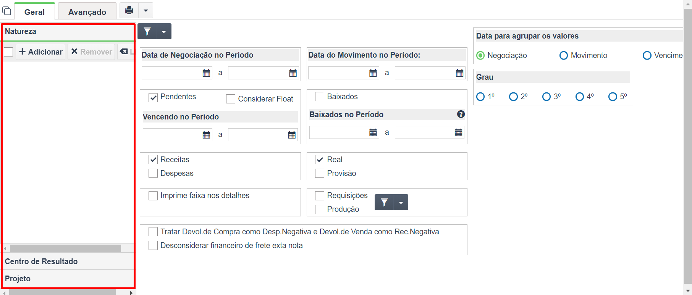Image resolution: width=692 pixels, height=295 pixels.
Task: Enable the Despesas checkbox
Action: click(x=153, y=173)
